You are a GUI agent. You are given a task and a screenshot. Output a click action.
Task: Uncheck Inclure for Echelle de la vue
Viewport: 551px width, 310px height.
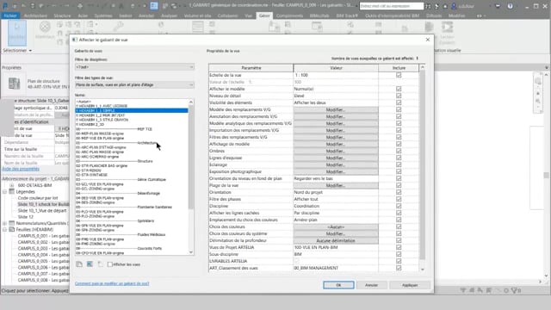[x=399, y=75]
